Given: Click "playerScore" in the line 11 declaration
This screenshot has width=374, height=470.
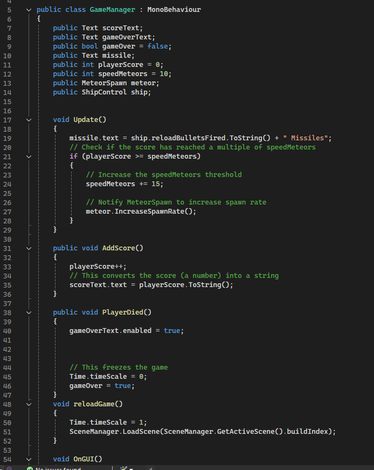Looking at the screenshot, I should 121,65.
